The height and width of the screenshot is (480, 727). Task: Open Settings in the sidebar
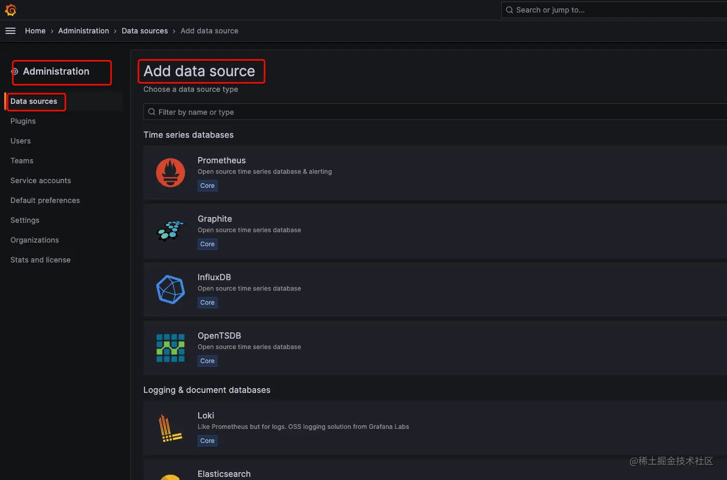25,220
